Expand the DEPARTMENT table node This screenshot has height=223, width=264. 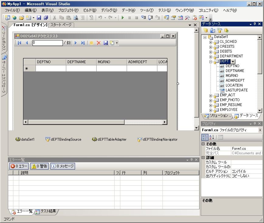pos(211,57)
